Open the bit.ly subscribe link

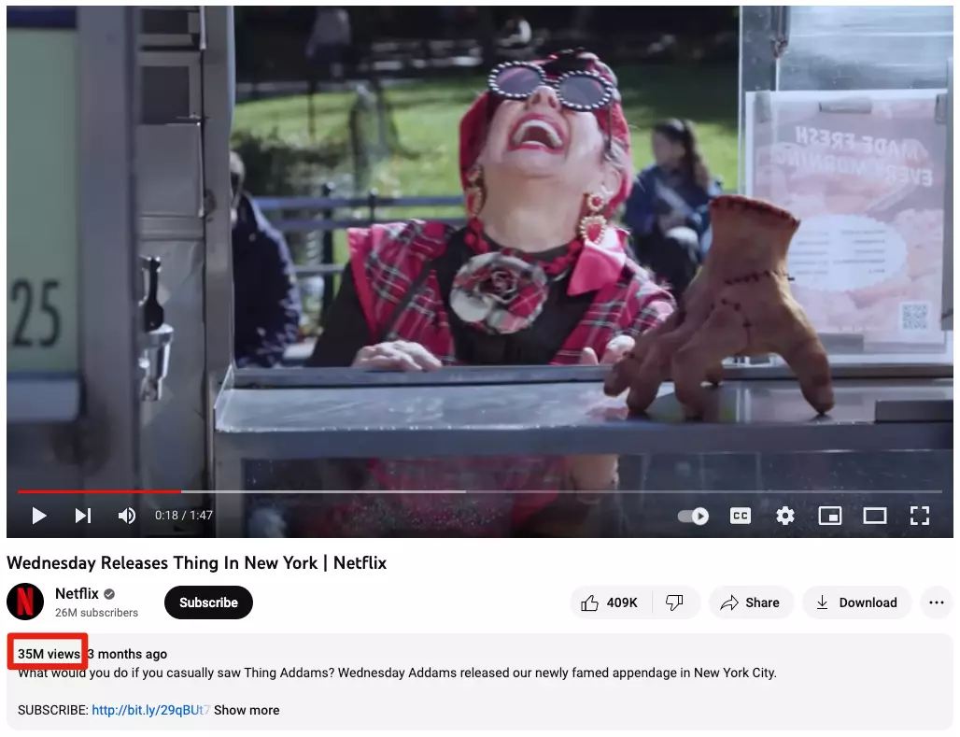pyautogui.click(x=150, y=710)
